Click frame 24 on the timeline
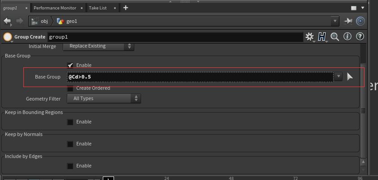The height and width of the screenshot is (180, 378). click(x=167, y=178)
